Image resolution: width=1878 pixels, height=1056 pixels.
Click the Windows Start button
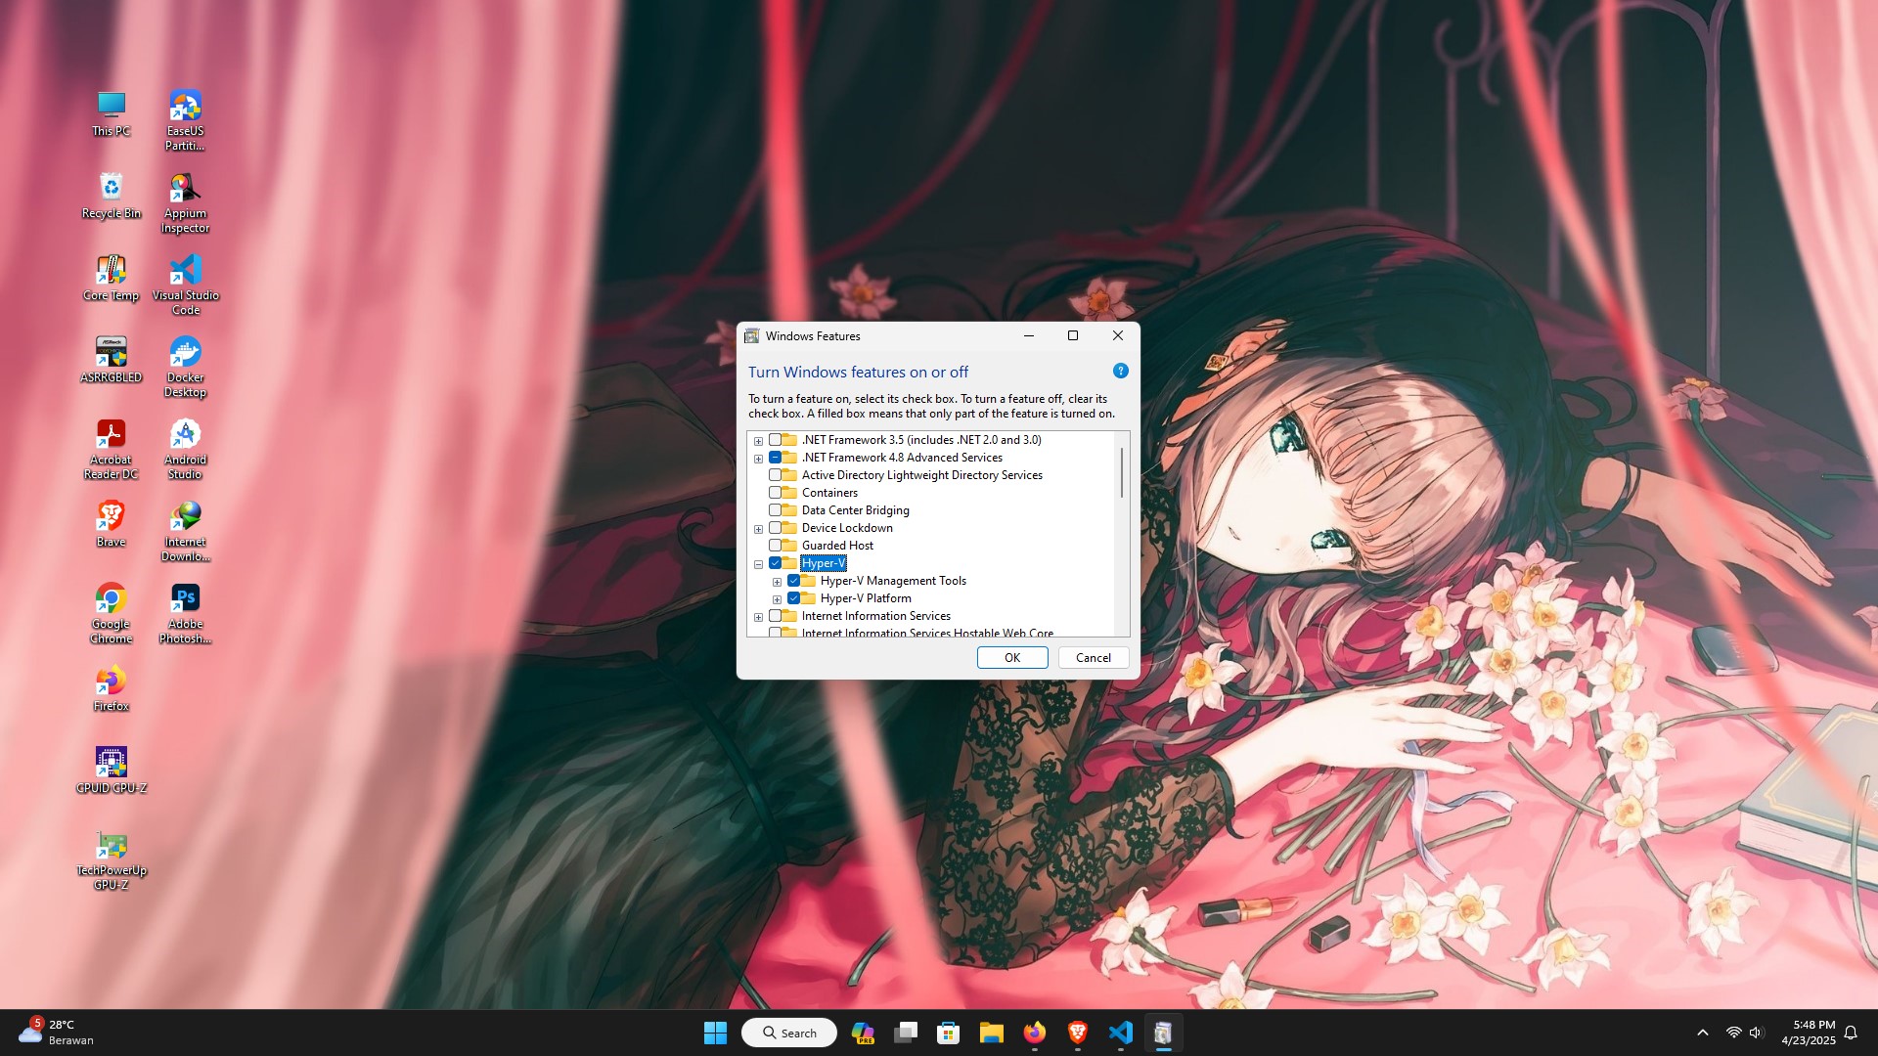[x=715, y=1033]
